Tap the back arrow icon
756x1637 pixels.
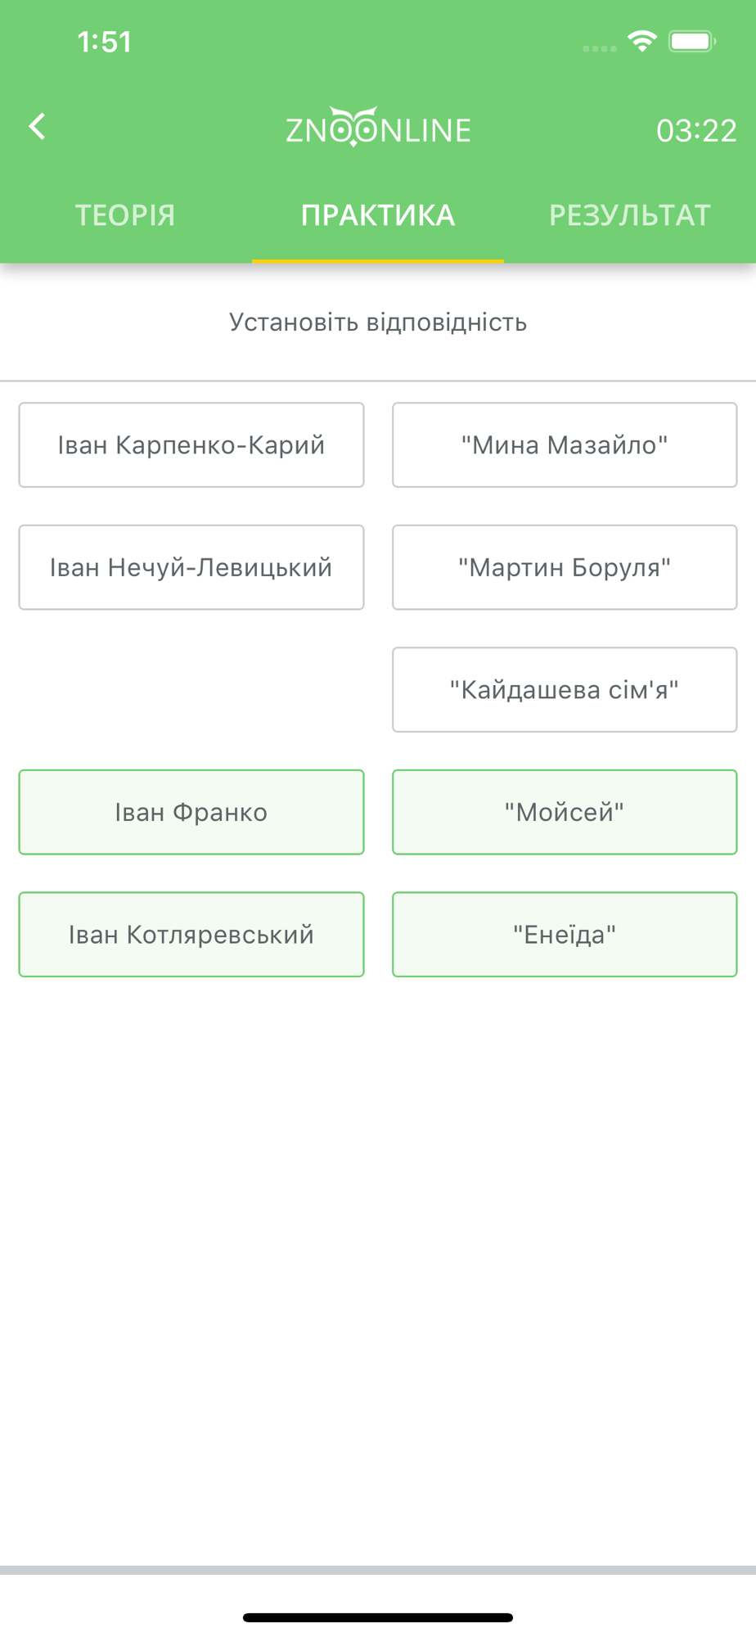point(37,126)
